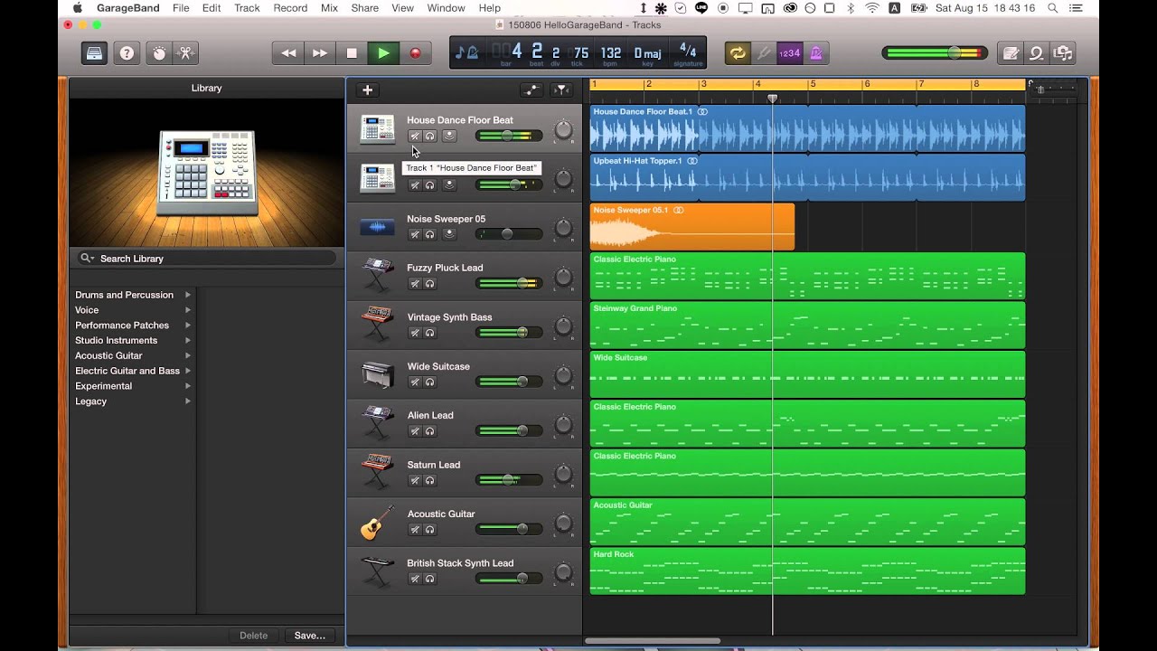Show Smart Controls knob button

pyautogui.click(x=159, y=52)
